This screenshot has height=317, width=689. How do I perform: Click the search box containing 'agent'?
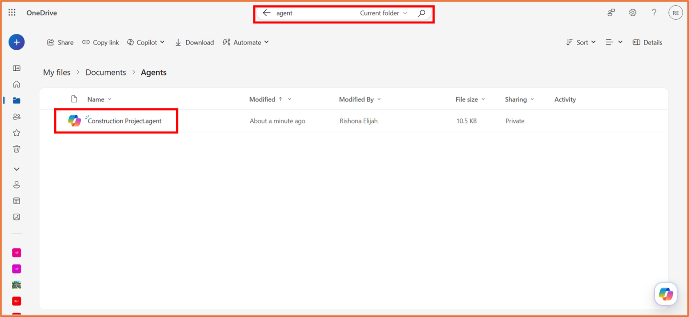[x=314, y=13]
